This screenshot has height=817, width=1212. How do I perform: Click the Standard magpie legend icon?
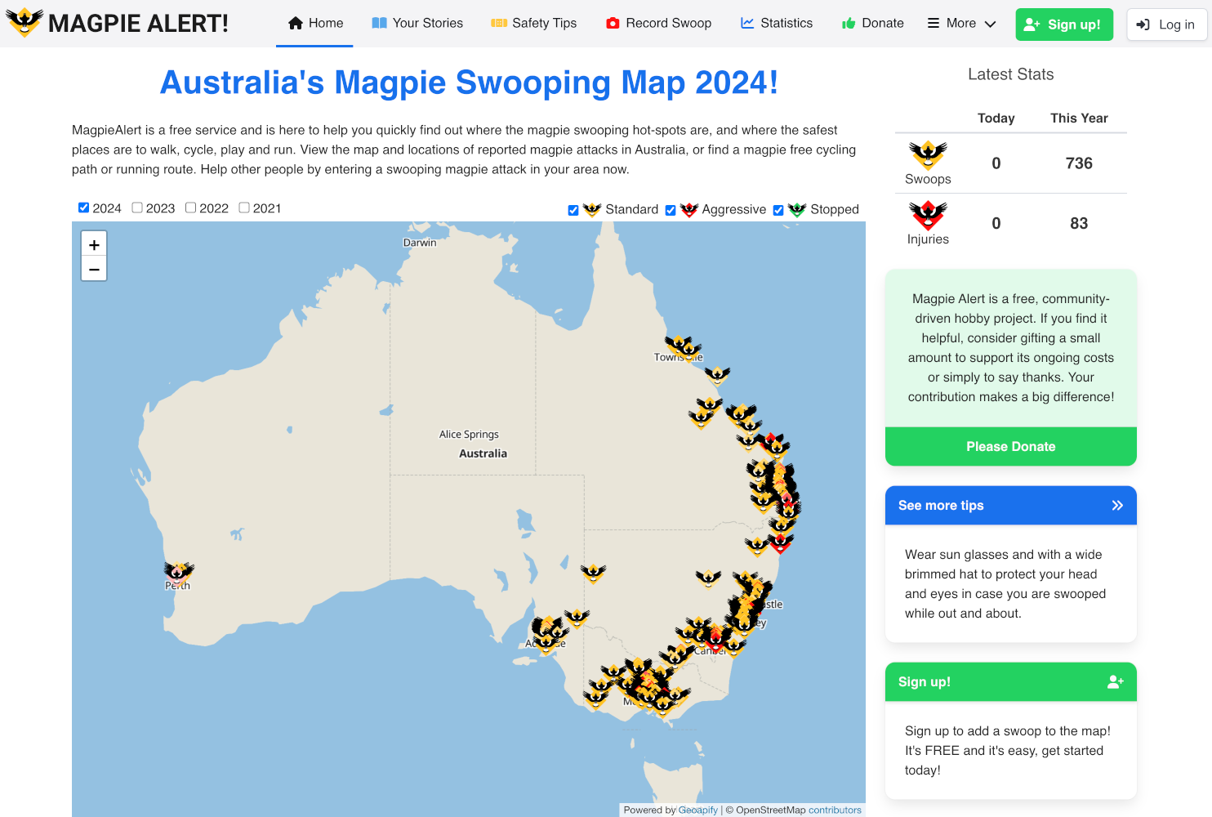point(592,210)
